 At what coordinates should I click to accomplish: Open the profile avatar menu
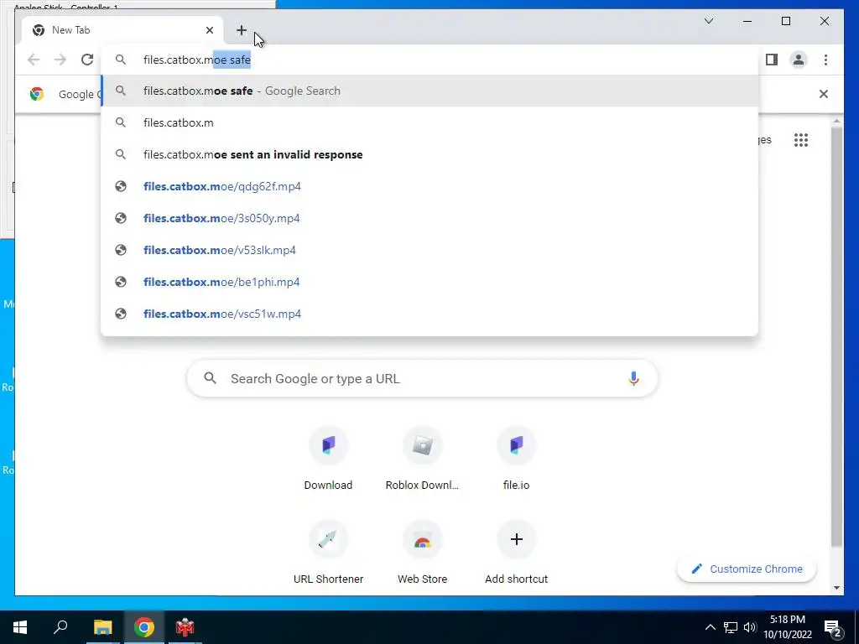[x=799, y=60]
